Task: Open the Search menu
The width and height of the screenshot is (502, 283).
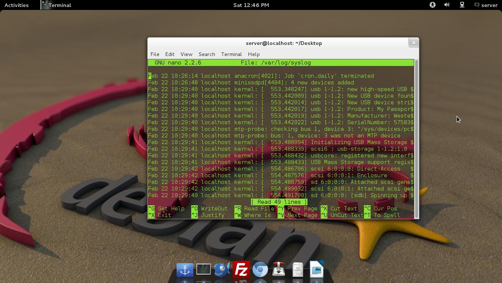Action: [x=207, y=54]
